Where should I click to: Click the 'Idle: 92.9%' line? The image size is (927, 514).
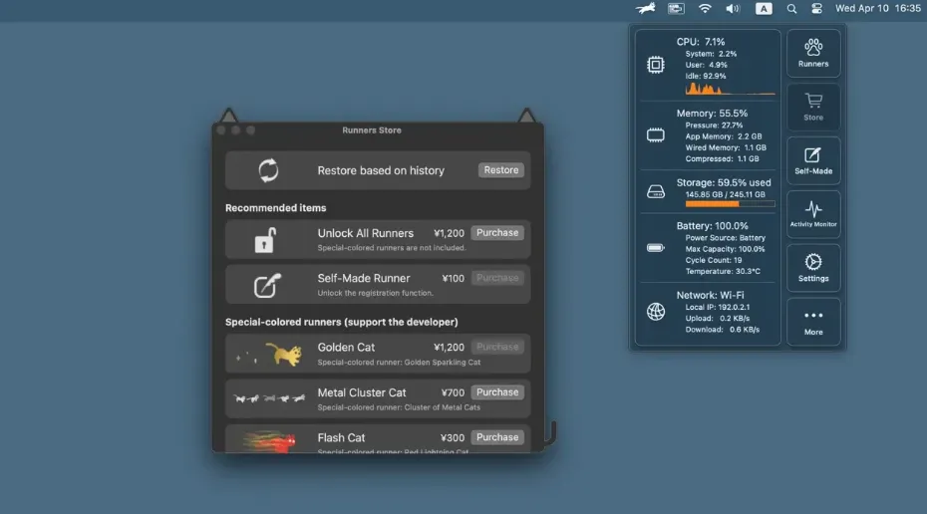706,76
